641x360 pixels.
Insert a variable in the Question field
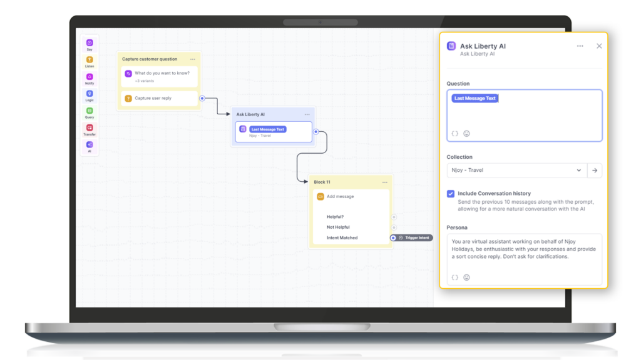click(x=455, y=133)
